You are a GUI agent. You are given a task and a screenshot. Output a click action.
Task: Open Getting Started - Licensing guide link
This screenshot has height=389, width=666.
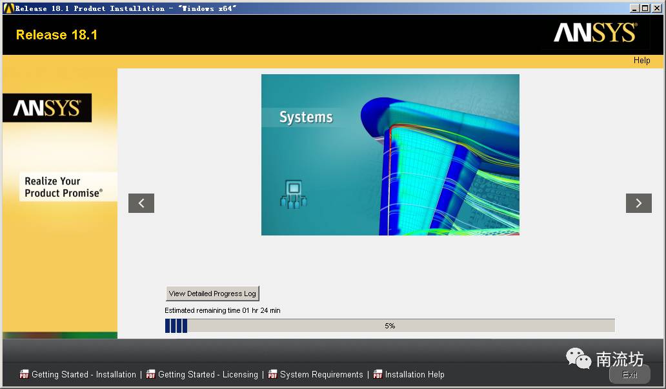coord(208,374)
